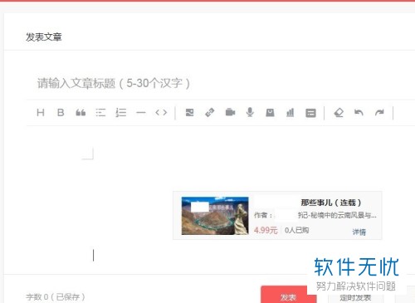Click the card title 那些事儿（连载）

click(x=331, y=203)
